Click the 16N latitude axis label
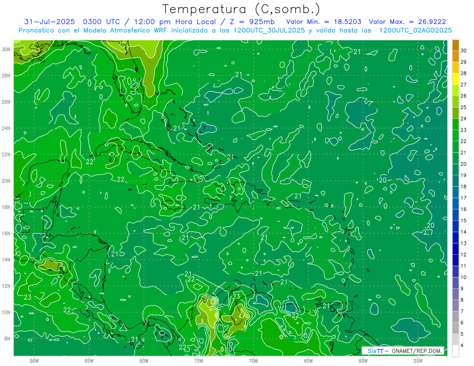Image resolution: width=474 pixels, height=366 pixels. pyautogui.click(x=6, y=233)
